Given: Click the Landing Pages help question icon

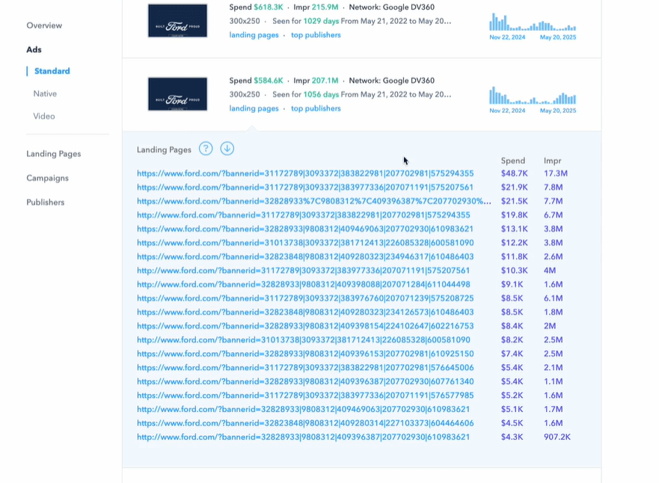Looking at the screenshot, I should (x=206, y=149).
